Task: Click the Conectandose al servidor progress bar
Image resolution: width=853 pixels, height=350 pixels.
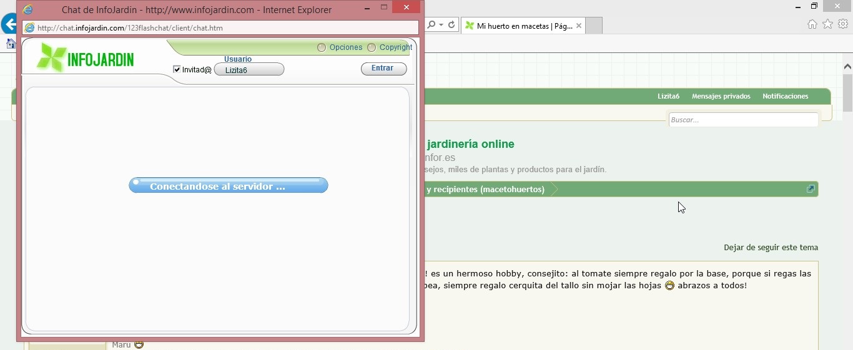Action: click(x=229, y=185)
